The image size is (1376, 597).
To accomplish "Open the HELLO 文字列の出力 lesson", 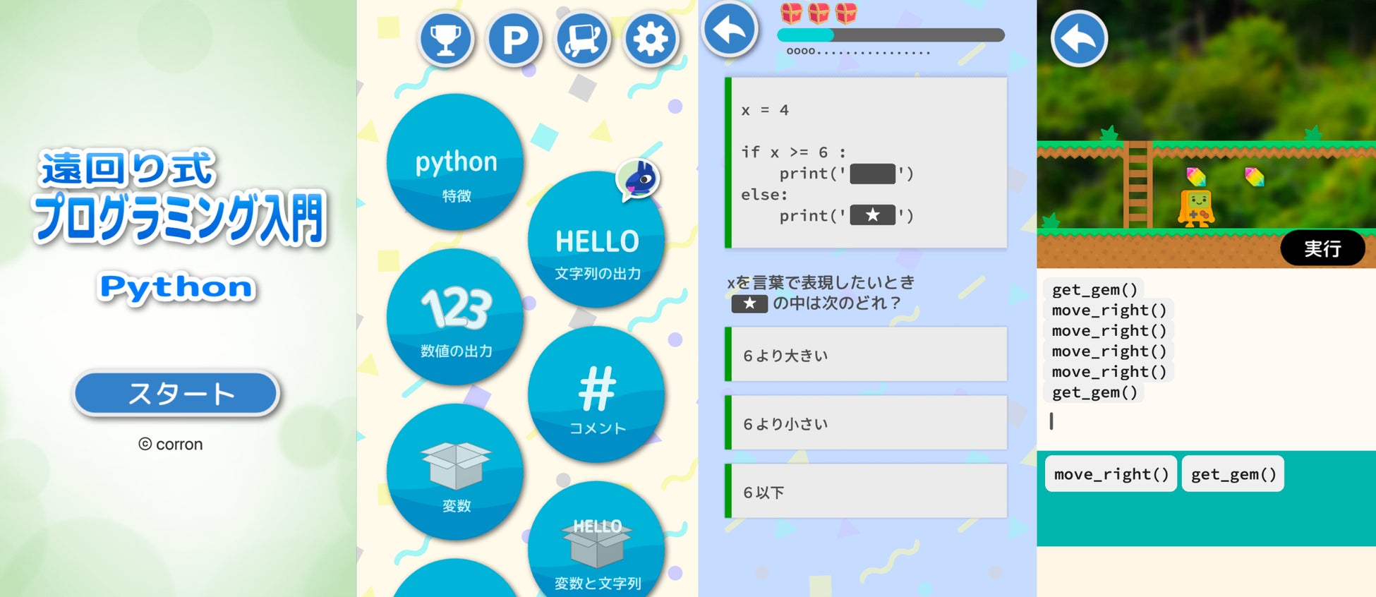I will pyautogui.click(x=596, y=239).
